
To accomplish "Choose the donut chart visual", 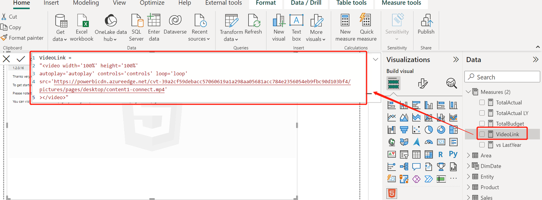I will point(441,130).
